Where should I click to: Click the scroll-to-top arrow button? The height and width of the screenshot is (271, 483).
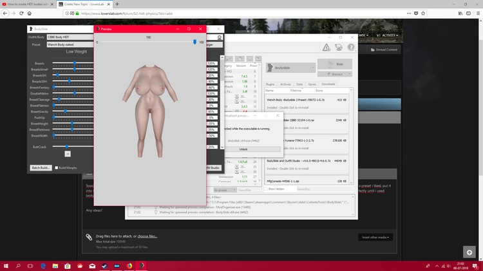469,252
